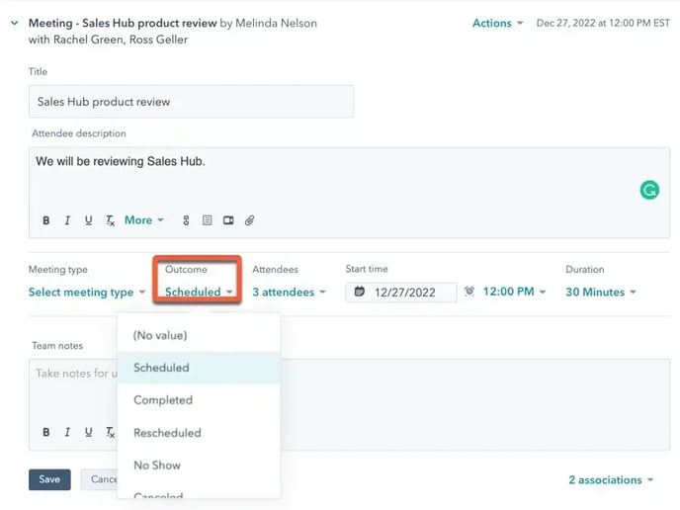Select (No value) from the outcome list
Viewport: 680px width, 510px height.
[199, 335]
